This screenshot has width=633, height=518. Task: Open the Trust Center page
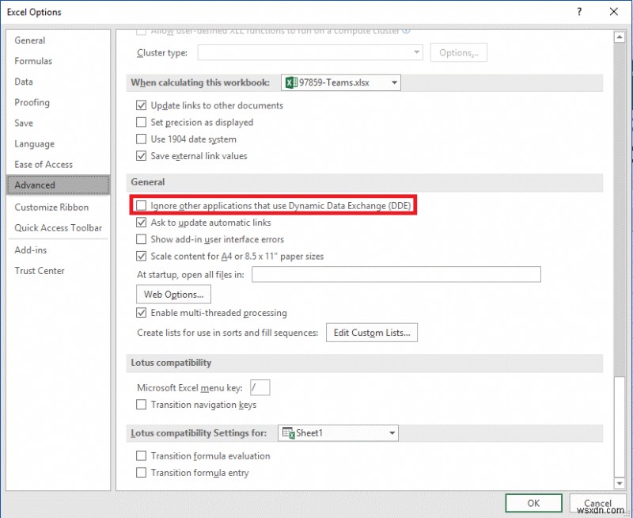click(x=40, y=270)
